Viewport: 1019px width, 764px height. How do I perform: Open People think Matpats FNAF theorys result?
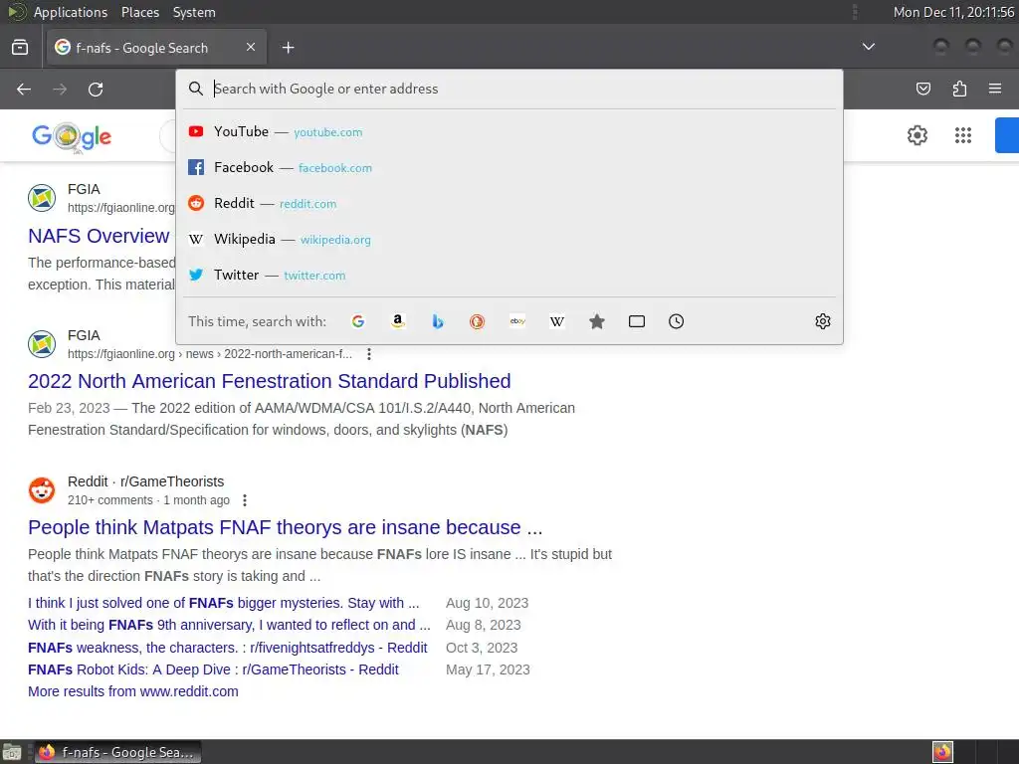pyautogui.click(x=286, y=527)
